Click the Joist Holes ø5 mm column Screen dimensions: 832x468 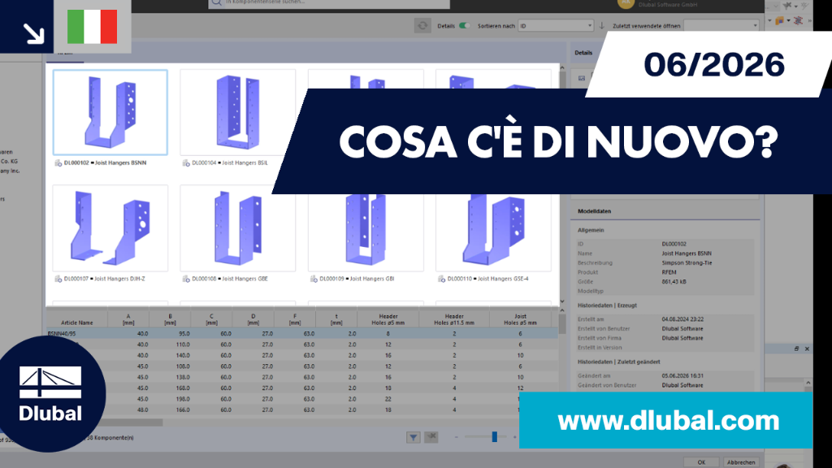520,318
